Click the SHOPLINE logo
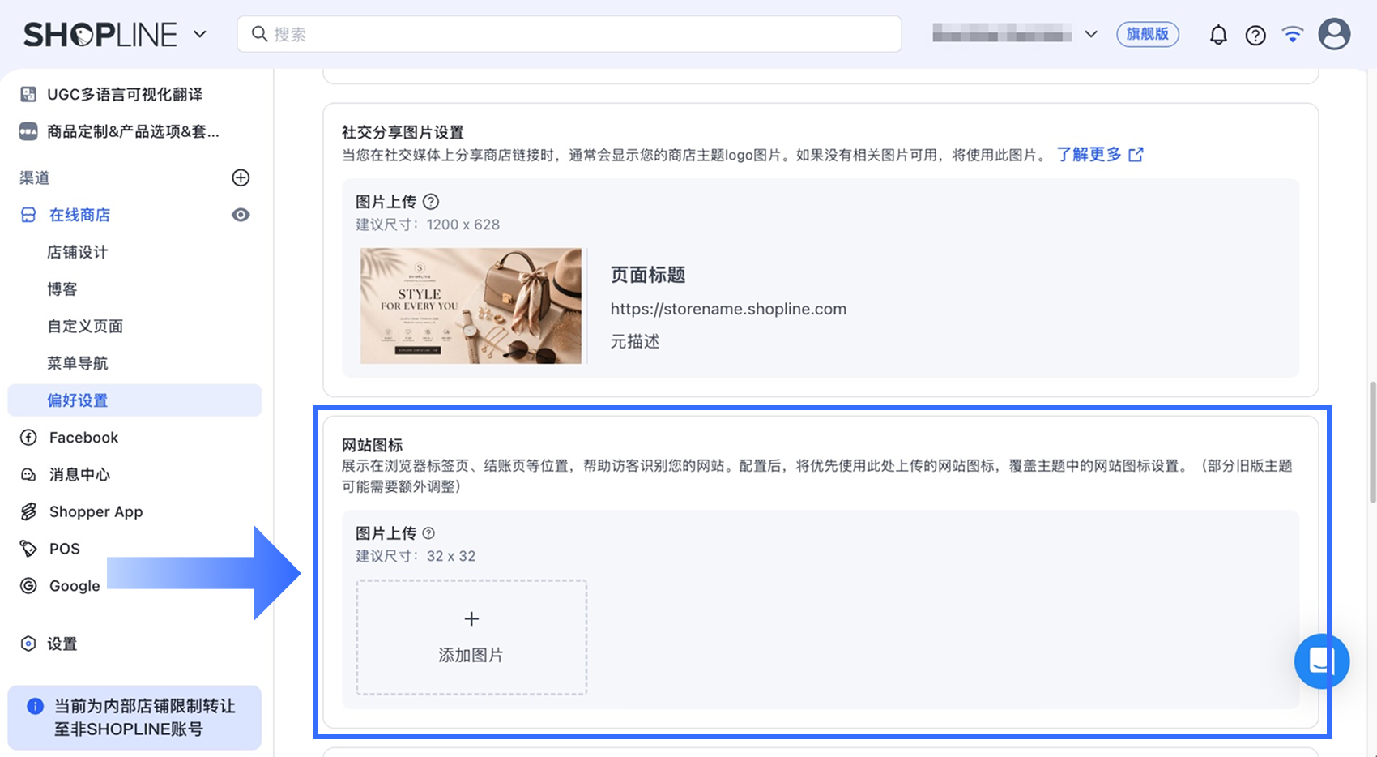Image resolution: width=1377 pixels, height=757 pixels. (100, 35)
